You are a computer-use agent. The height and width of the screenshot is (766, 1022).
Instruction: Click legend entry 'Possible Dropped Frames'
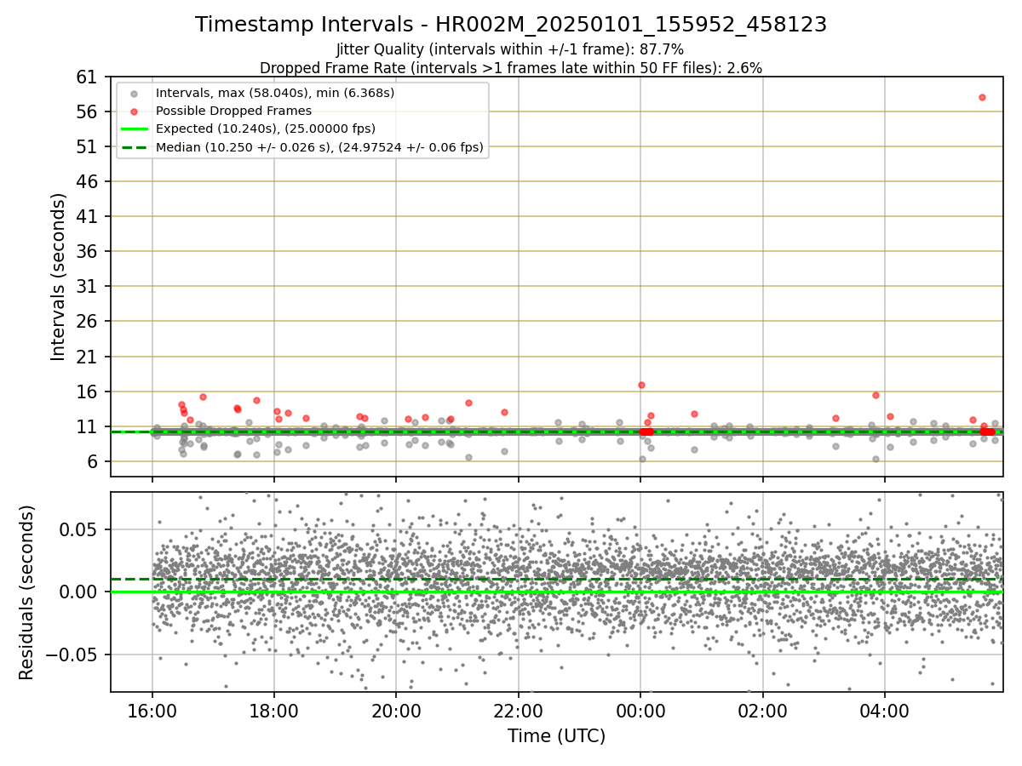click(x=233, y=111)
